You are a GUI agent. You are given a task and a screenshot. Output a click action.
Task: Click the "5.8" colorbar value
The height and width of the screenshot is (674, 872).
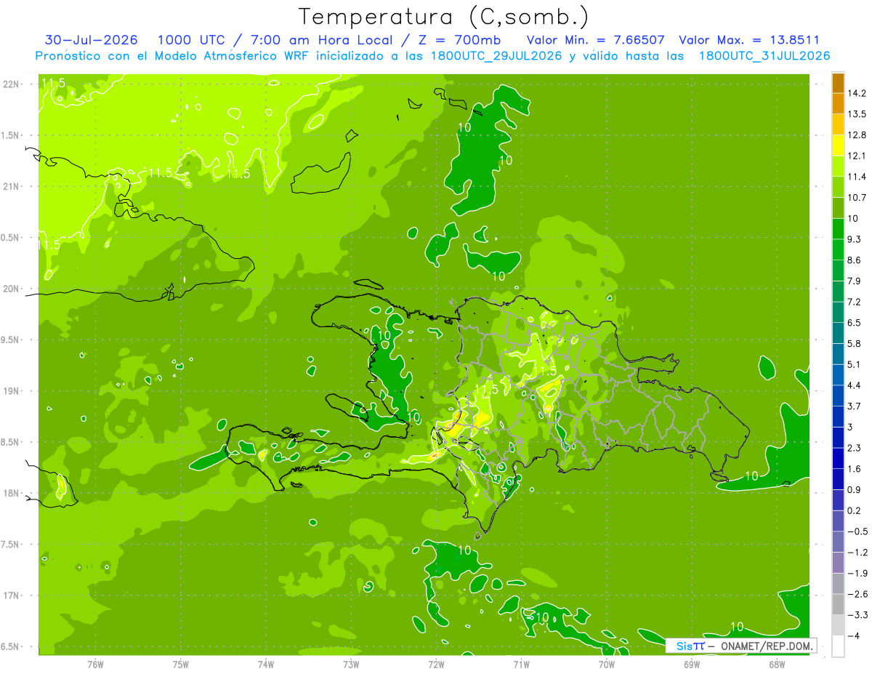tap(855, 343)
